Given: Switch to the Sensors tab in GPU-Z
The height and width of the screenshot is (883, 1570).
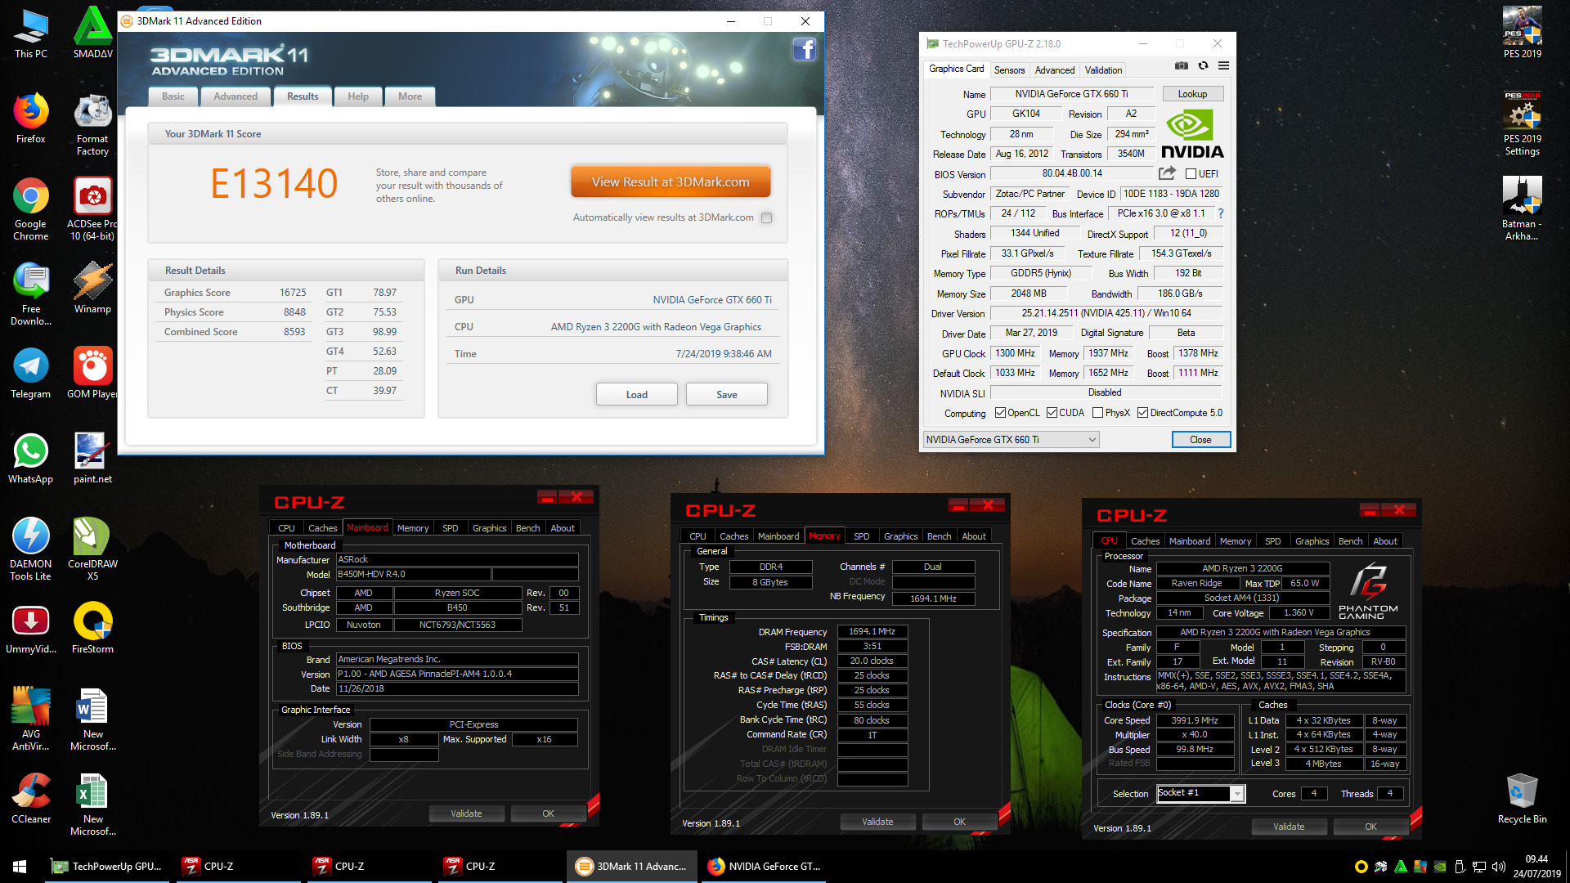Looking at the screenshot, I should coord(1009,70).
